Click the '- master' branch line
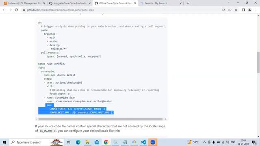 click(x=52, y=41)
